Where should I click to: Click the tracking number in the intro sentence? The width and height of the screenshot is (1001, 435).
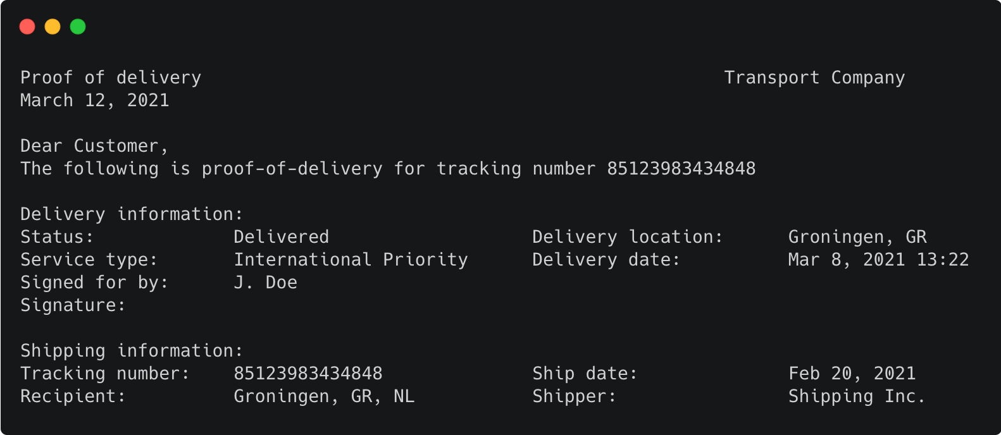681,169
